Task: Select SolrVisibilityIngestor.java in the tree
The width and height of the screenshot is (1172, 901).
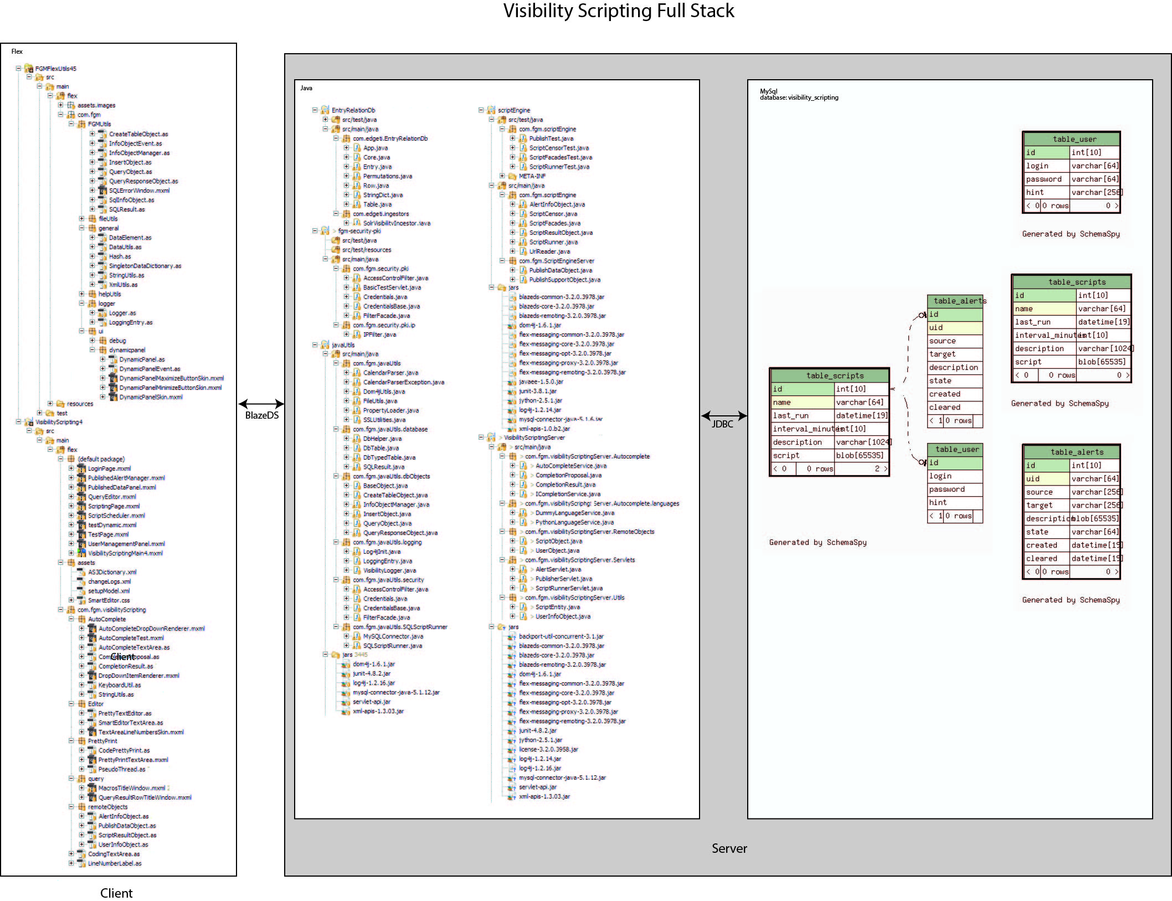Action: coord(397,223)
